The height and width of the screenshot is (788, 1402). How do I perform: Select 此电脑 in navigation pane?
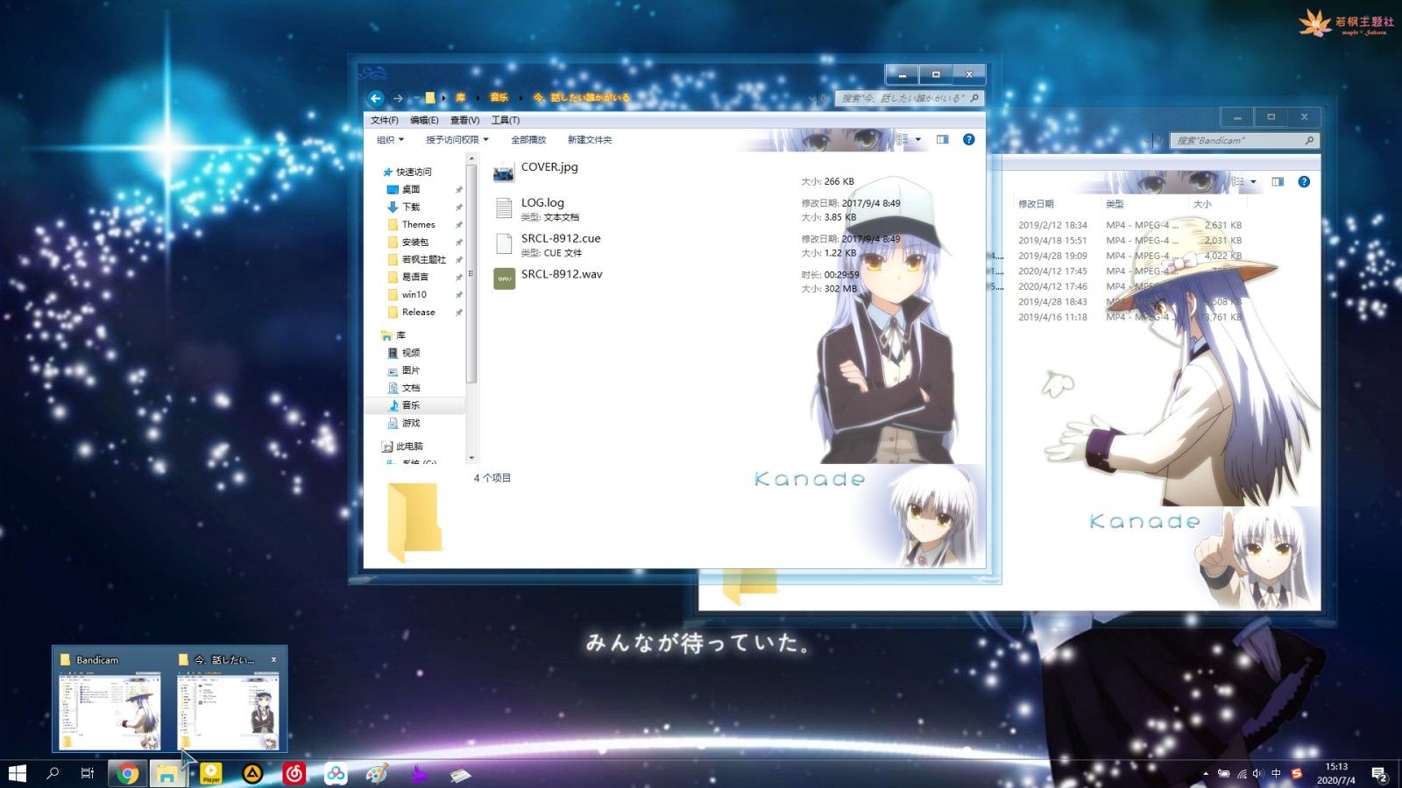(x=408, y=447)
